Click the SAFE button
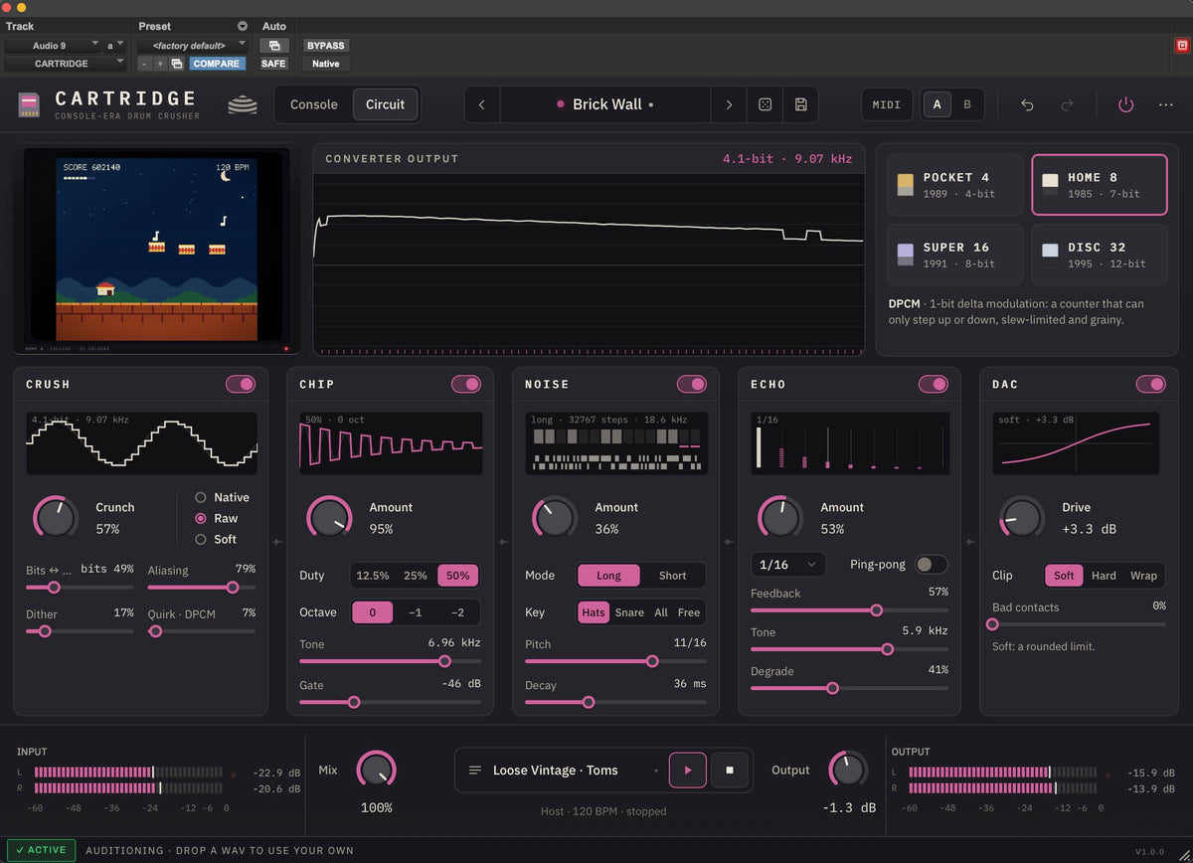This screenshot has width=1193, height=863. click(273, 64)
